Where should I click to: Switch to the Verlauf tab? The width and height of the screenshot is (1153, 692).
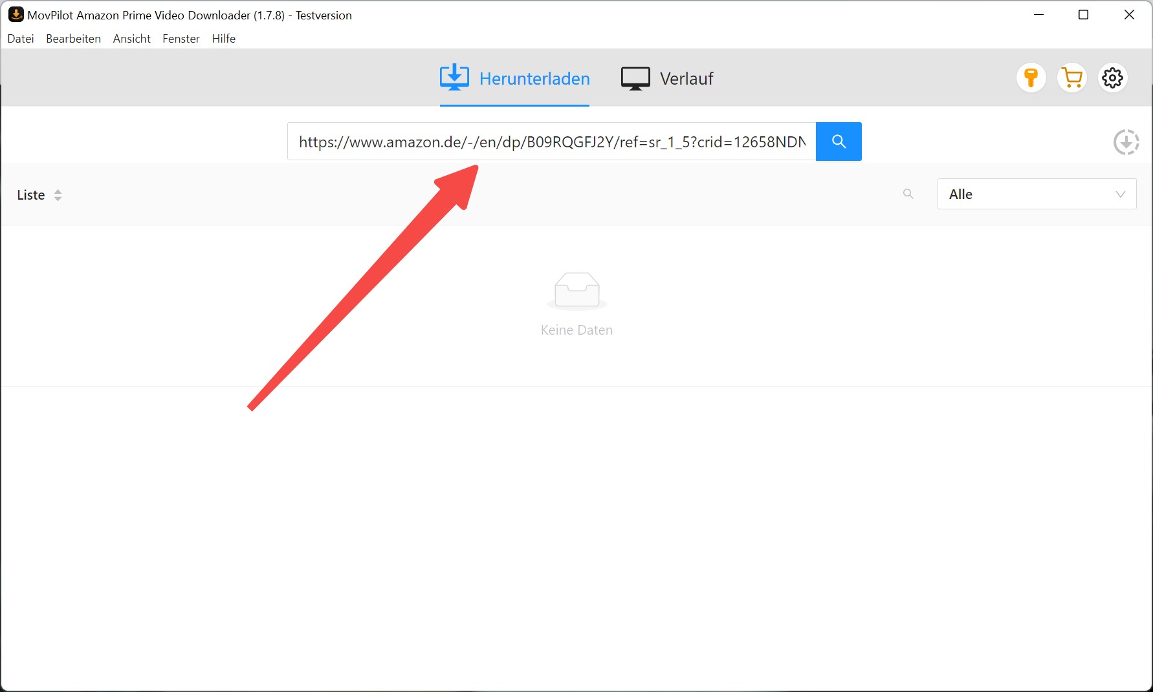pos(667,79)
